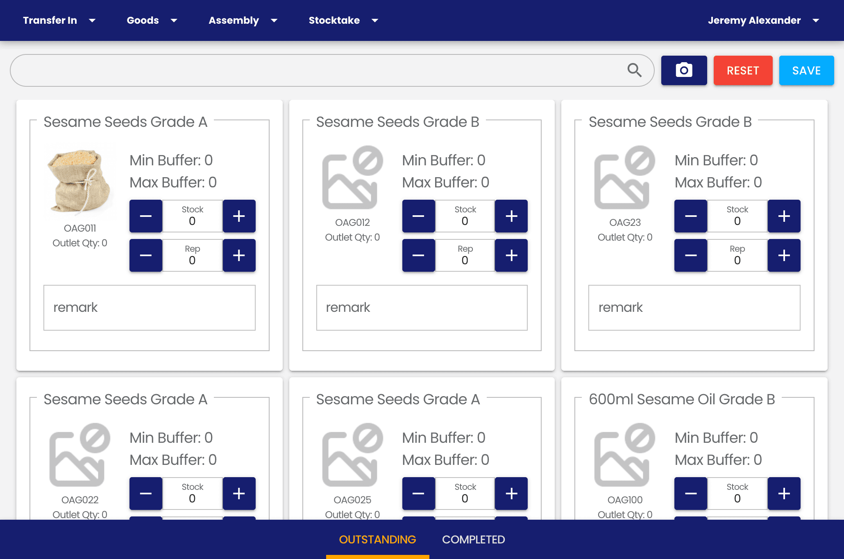This screenshot has height=559, width=844.
Task: Click 'Max Buffer: 0' on OAG022 card
Action: (173, 460)
